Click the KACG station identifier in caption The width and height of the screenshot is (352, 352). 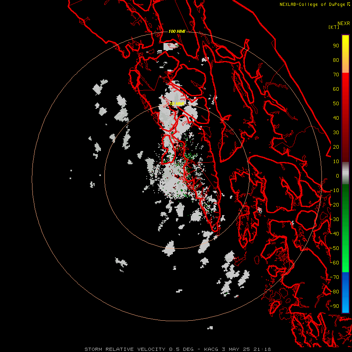point(211,349)
